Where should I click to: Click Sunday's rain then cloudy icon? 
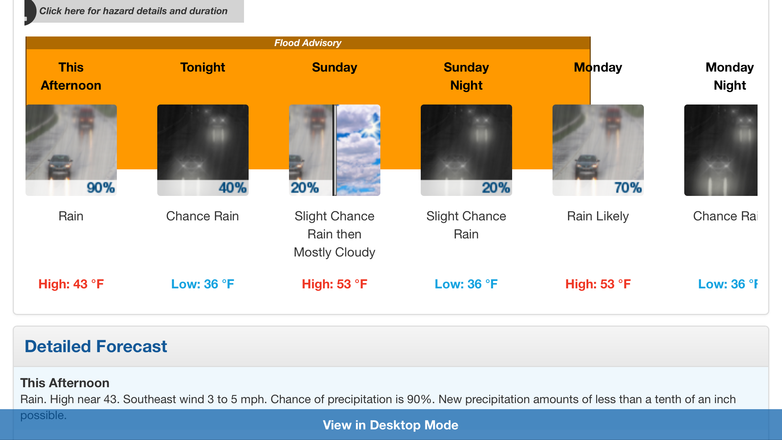[335, 150]
